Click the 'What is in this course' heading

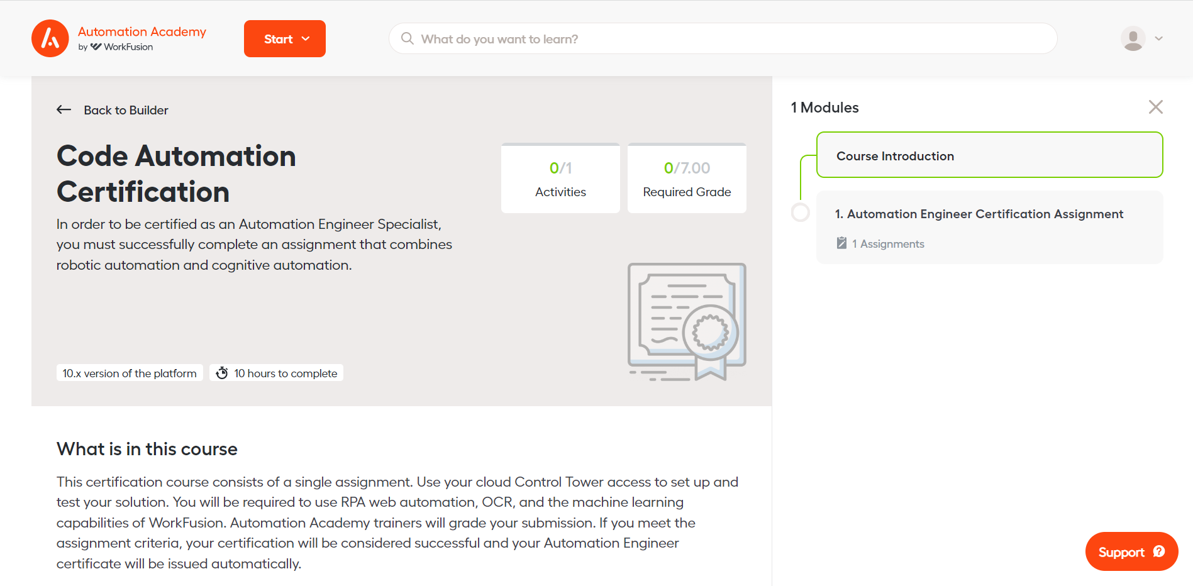click(x=147, y=449)
